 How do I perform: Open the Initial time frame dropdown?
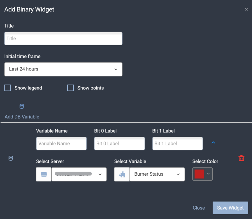(x=63, y=69)
